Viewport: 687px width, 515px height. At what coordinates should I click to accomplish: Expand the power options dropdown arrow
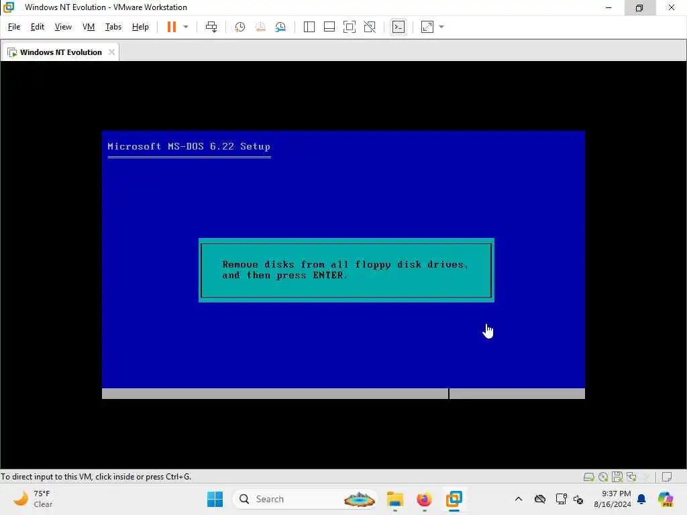[186, 27]
